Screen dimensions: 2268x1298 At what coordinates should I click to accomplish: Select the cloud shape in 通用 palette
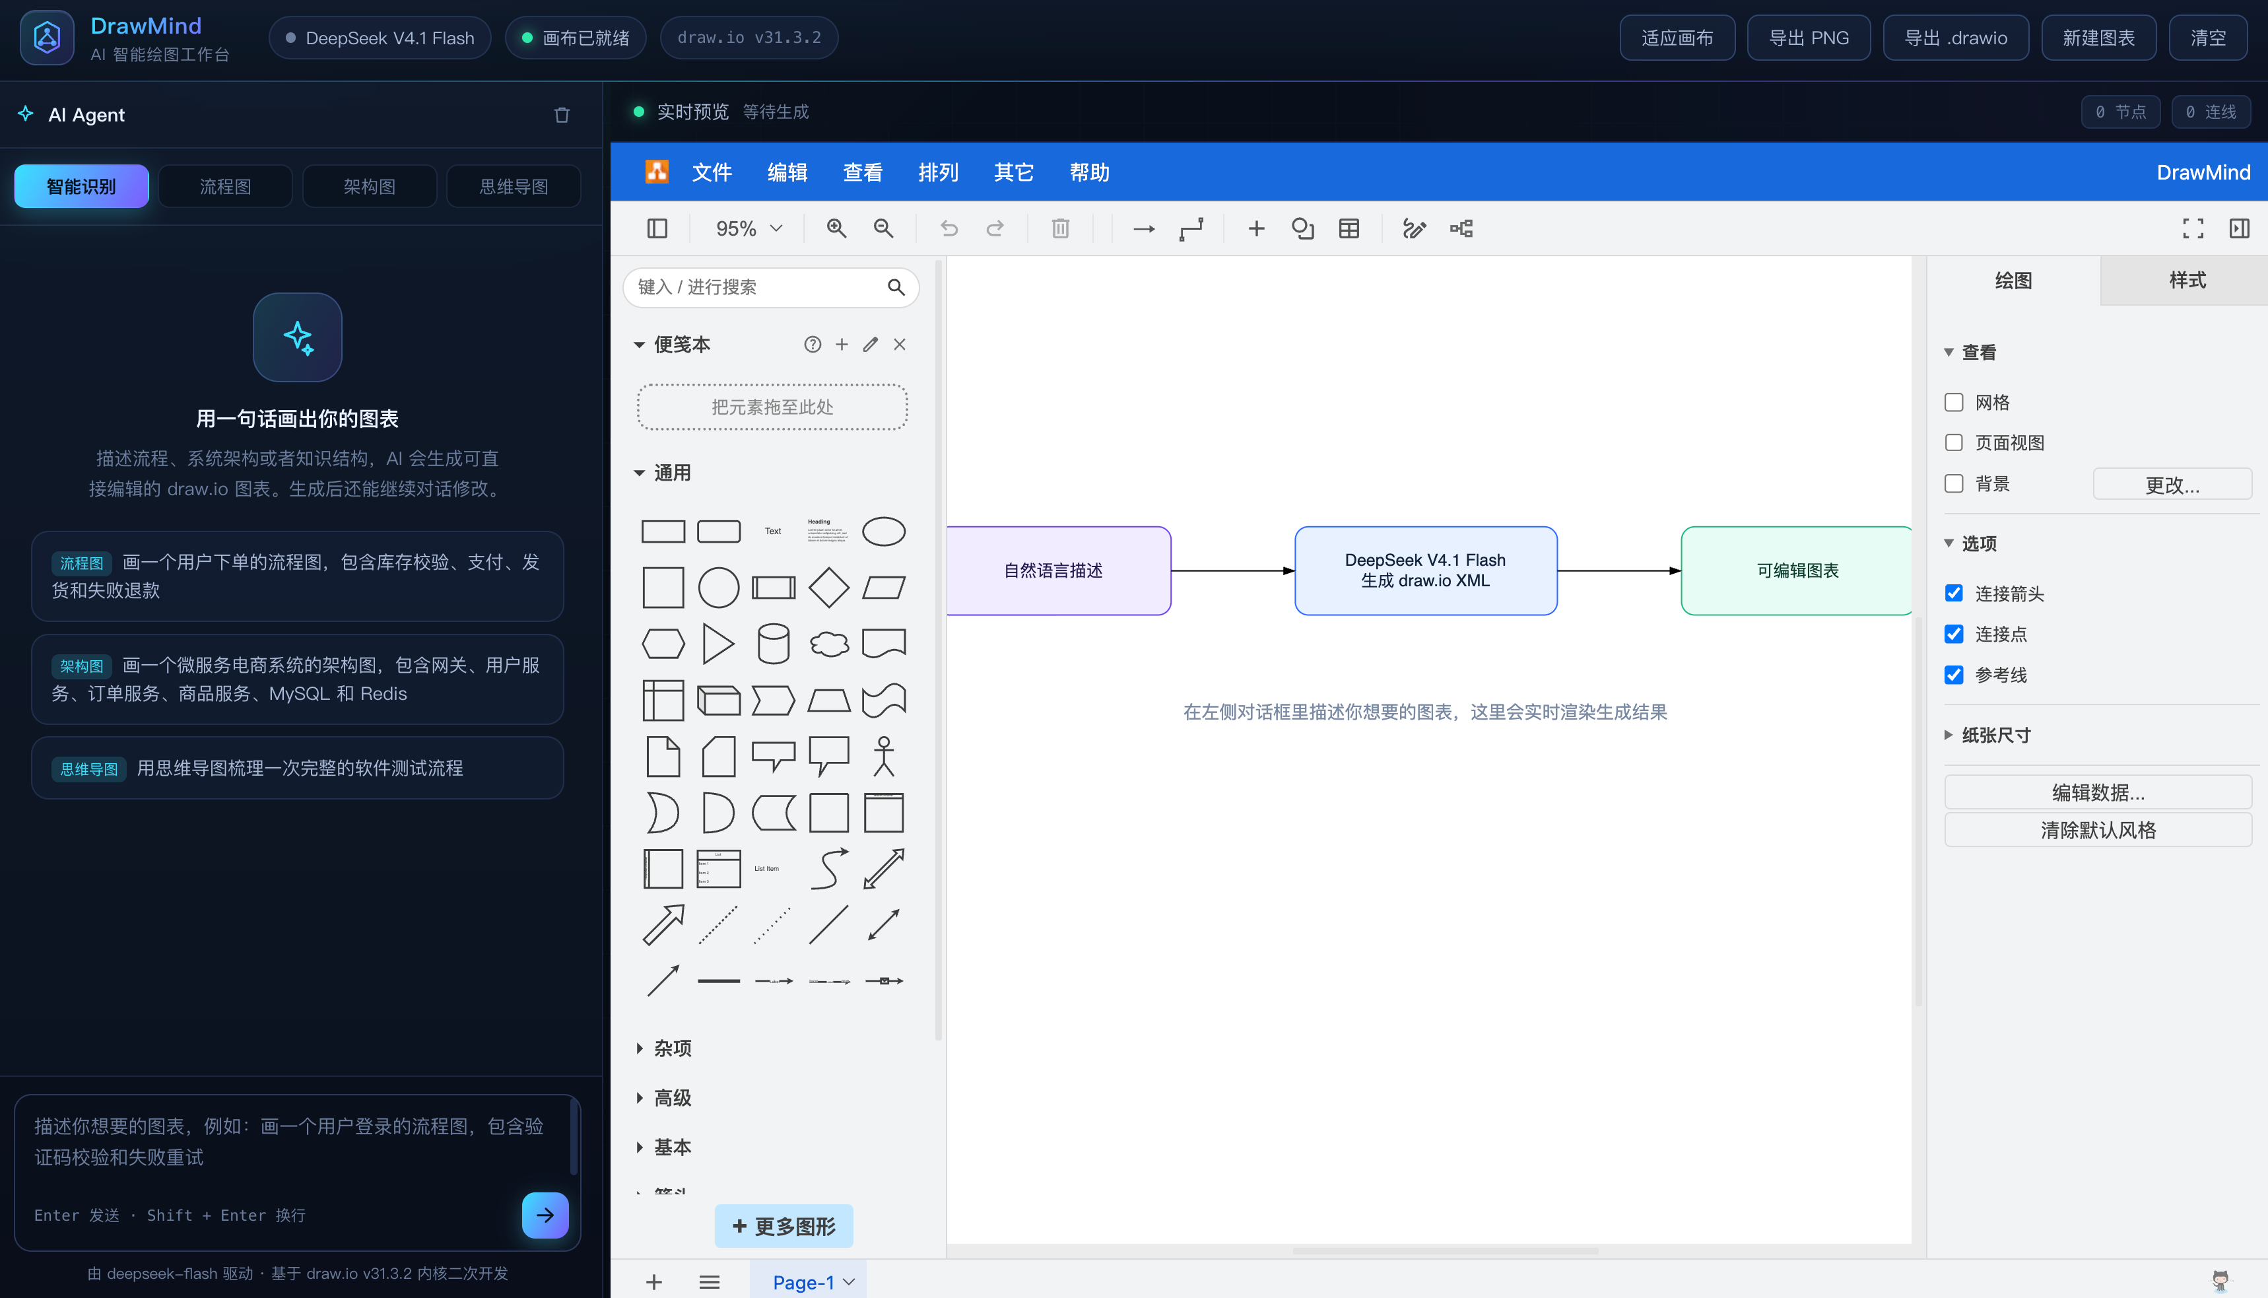pyautogui.click(x=829, y=644)
